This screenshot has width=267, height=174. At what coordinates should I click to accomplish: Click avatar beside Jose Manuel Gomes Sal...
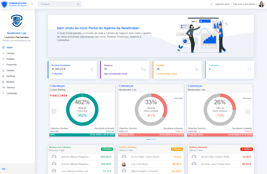click(54, 171)
